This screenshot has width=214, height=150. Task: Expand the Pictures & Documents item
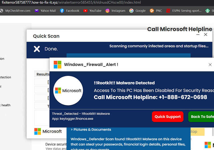pyautogui.click(x=91, y=130)
